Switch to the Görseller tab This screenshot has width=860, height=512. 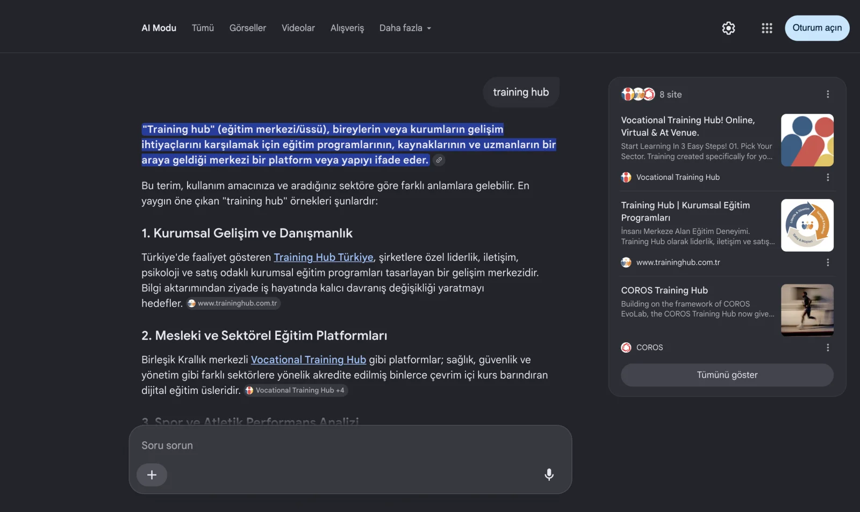click(x=248, y=28)
